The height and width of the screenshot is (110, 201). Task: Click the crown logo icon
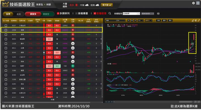(5, 4)
